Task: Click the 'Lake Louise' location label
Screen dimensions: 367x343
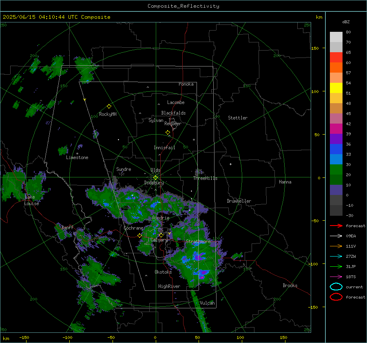Action: [31, 200]
